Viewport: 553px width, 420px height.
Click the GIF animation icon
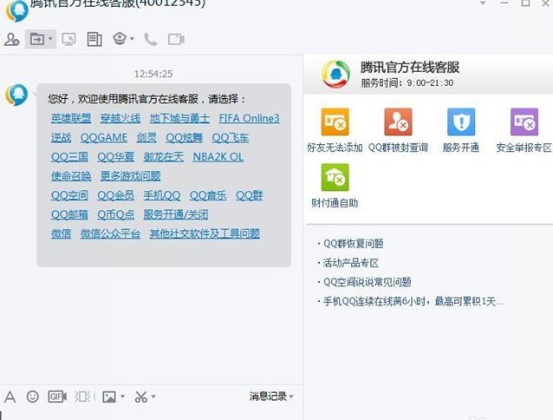click(57, 397)
